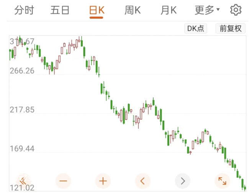Switch to 分时 intraday tab
The height and width of the screenshot is (193, 249).
click(x=24, y=10)
